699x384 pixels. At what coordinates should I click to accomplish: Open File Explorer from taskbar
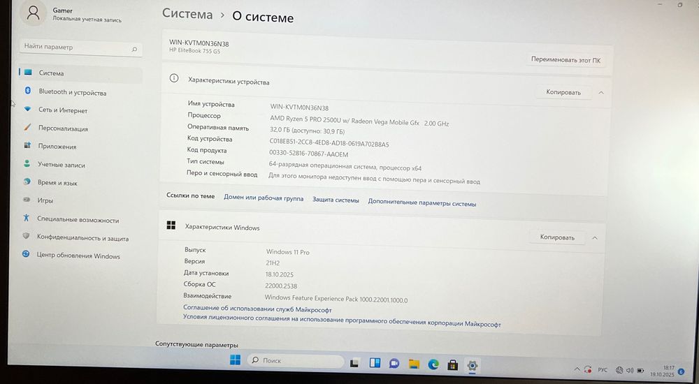[x=414, y=364]
